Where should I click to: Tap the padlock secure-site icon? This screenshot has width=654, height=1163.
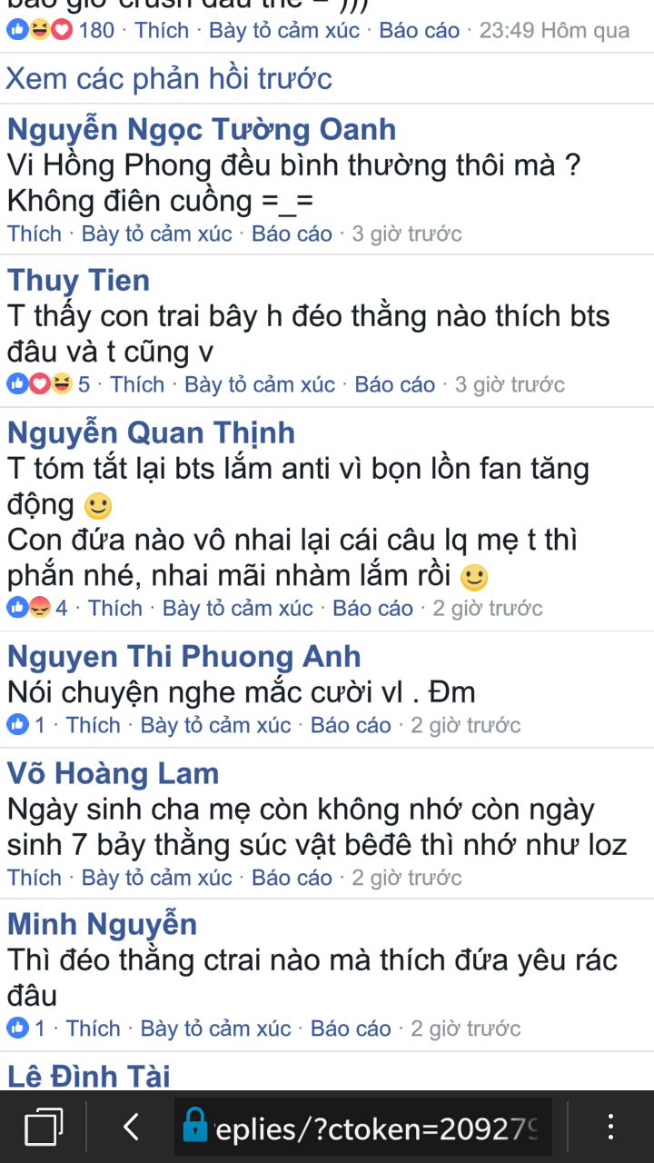[194, 1126]
